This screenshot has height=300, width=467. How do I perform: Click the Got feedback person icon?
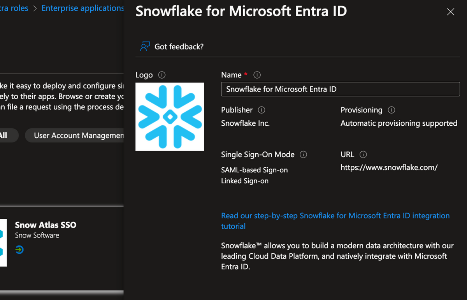pyautogui.click(x=145, y=47)
